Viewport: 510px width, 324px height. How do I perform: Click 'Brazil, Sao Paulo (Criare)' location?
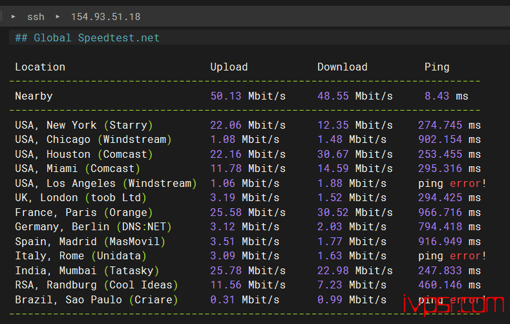96,300
